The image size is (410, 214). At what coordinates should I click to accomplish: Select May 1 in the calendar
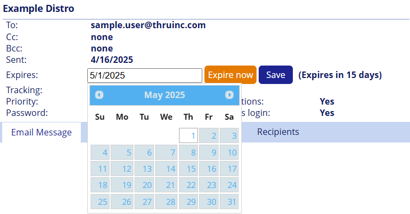coord(188,135)
